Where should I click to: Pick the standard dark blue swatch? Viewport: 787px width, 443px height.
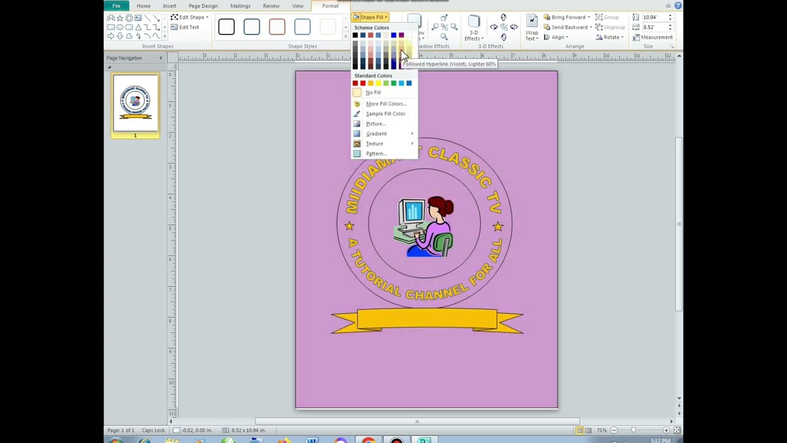[x=409, y=83]
